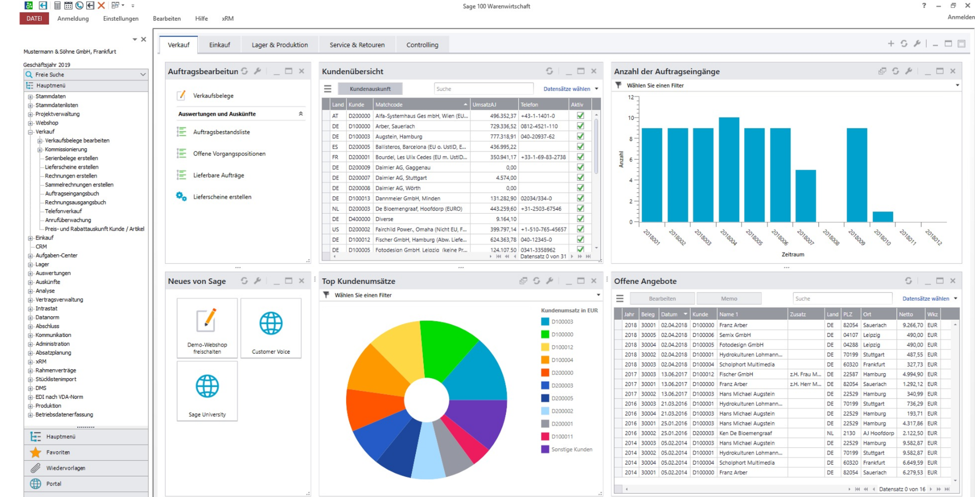975x497 pixels.
Task: Click the Kundenauskunft button
Action: click(371, 88)
